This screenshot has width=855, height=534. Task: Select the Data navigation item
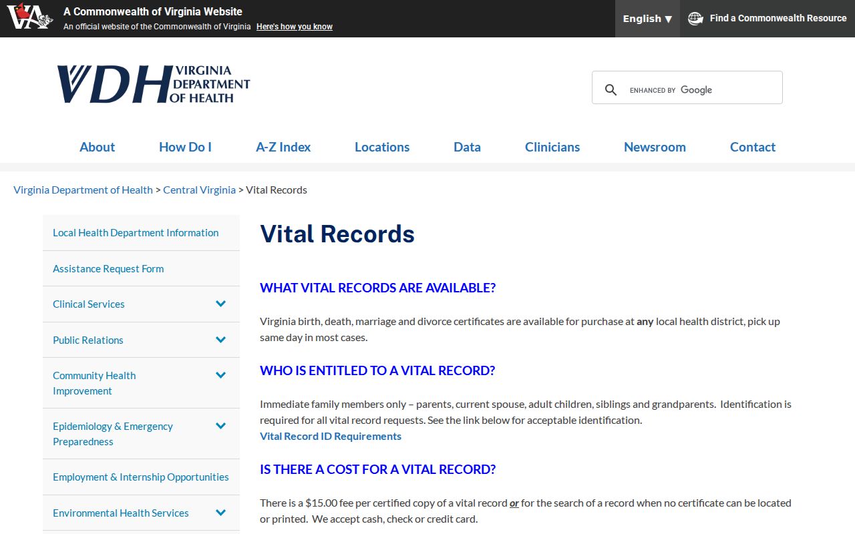[x=467, y=147]
